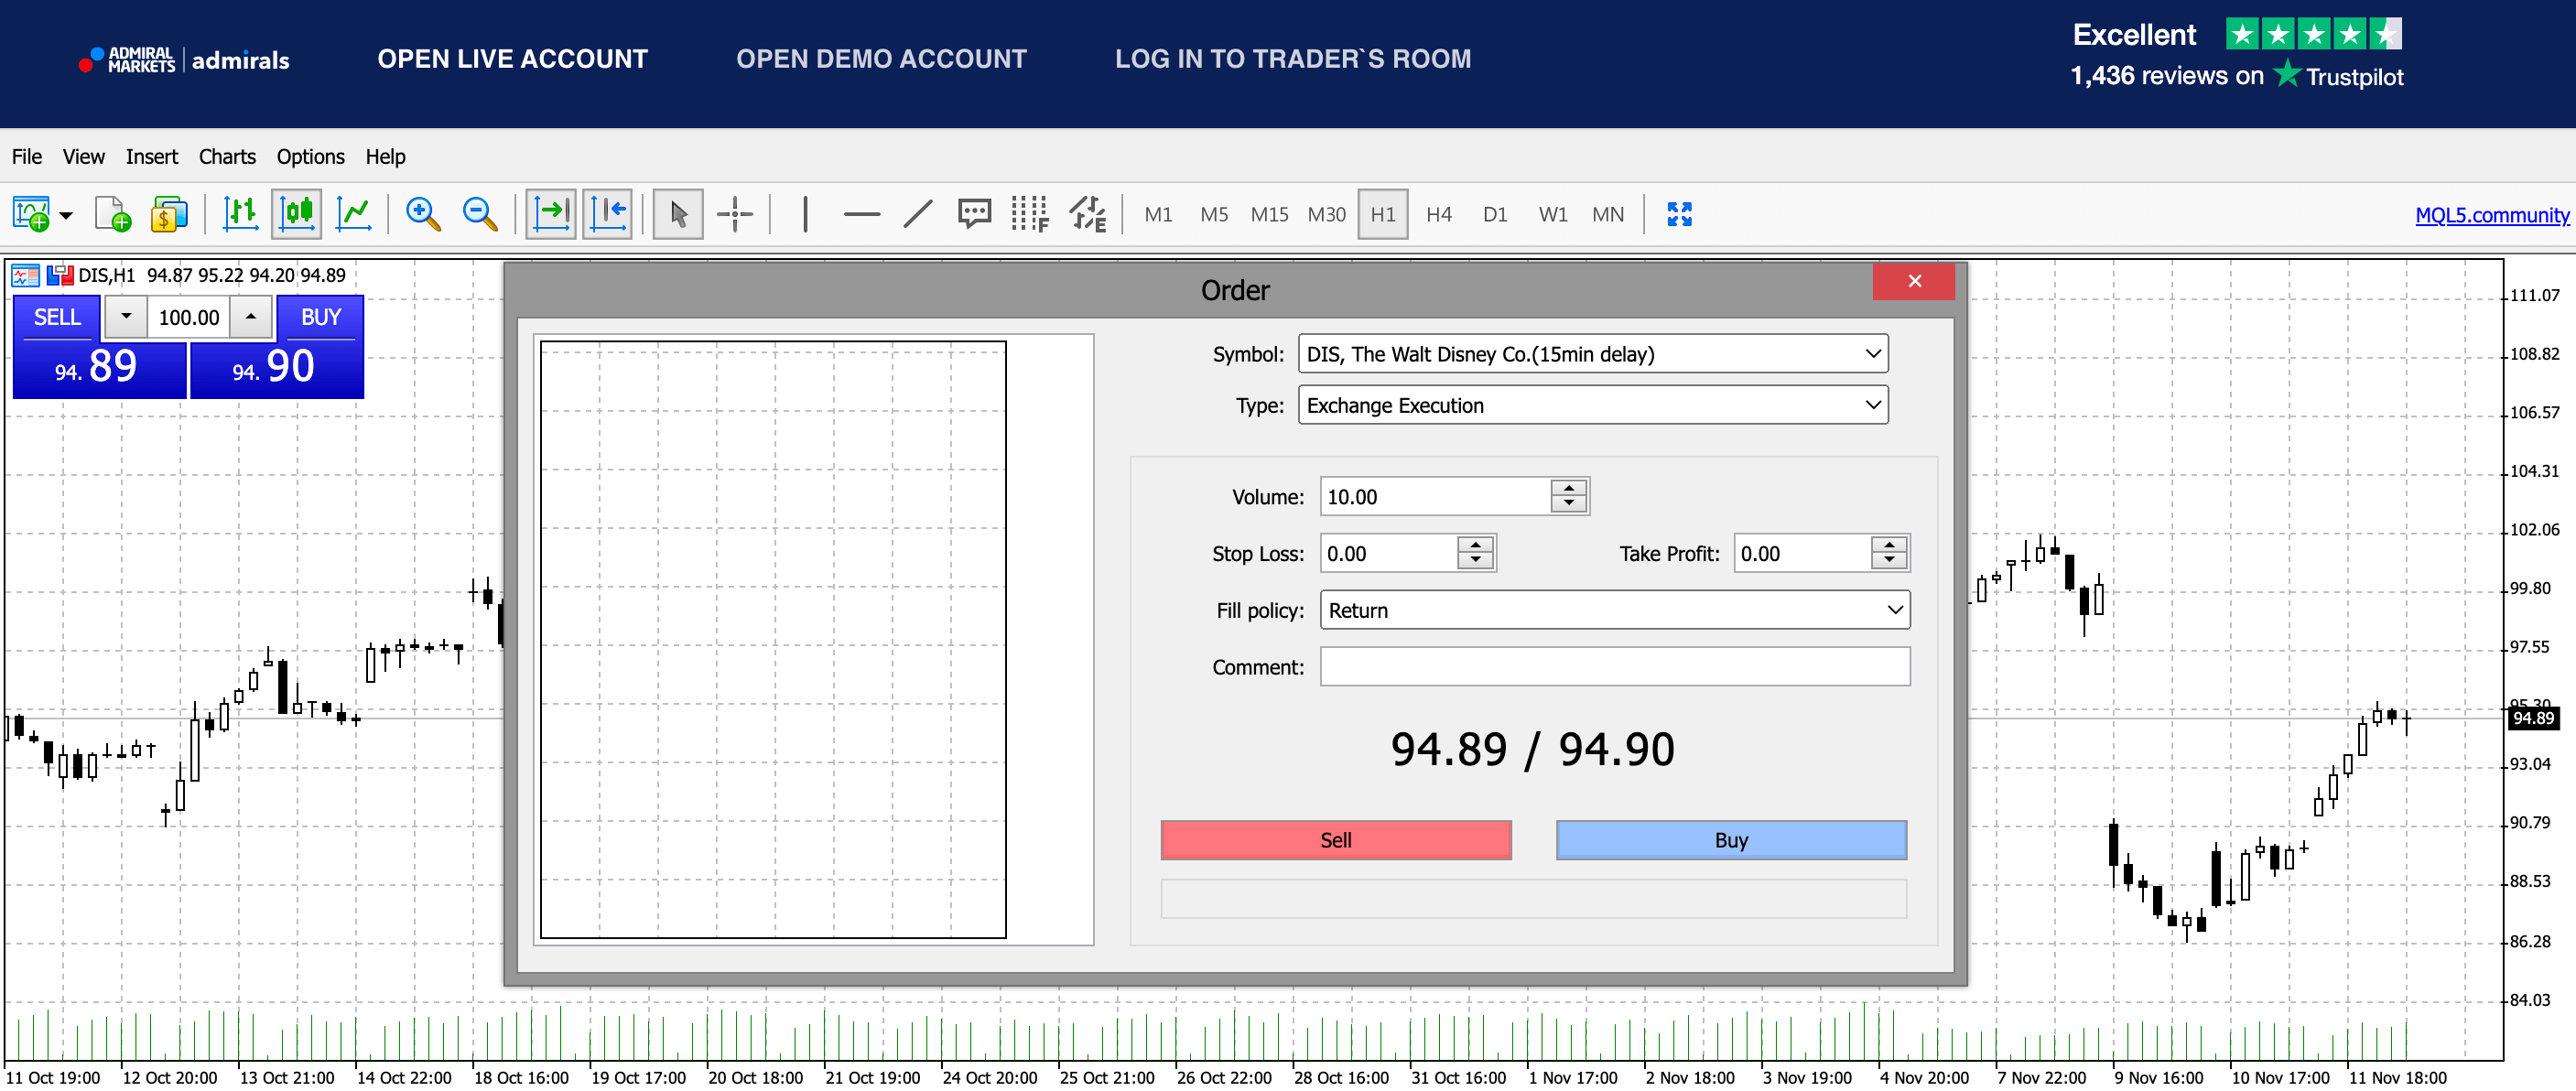This screenshot has width=2576, height=1091.
Task: Switch timeframe to M1
Action: [x=1158, y=214]
